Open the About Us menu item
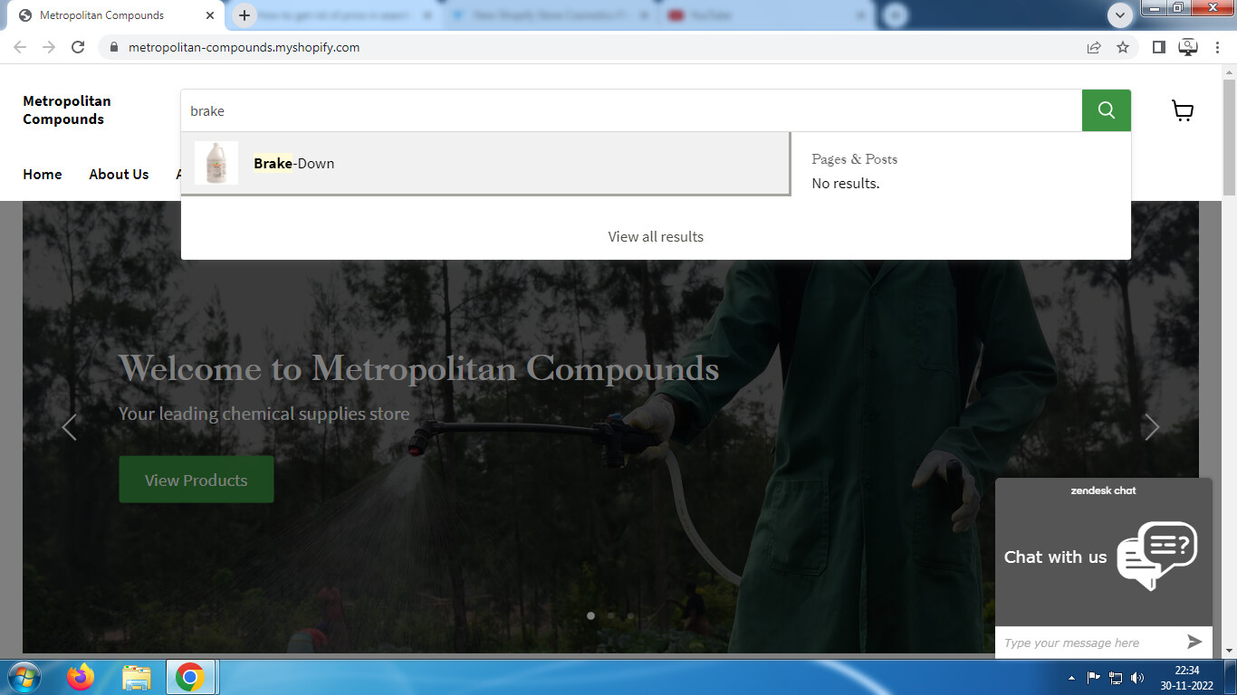This screenshot has height=695, width=1237. 119,175
